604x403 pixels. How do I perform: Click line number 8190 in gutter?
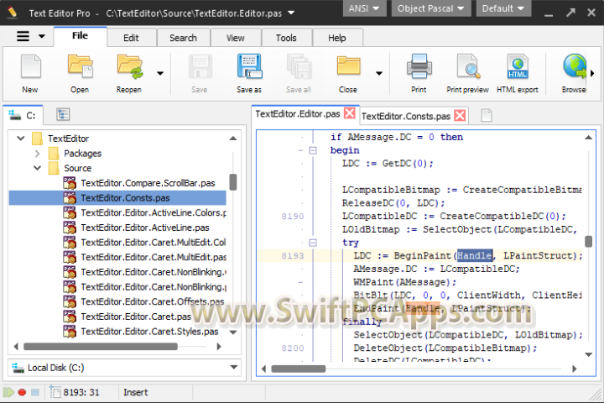point(293,217)
